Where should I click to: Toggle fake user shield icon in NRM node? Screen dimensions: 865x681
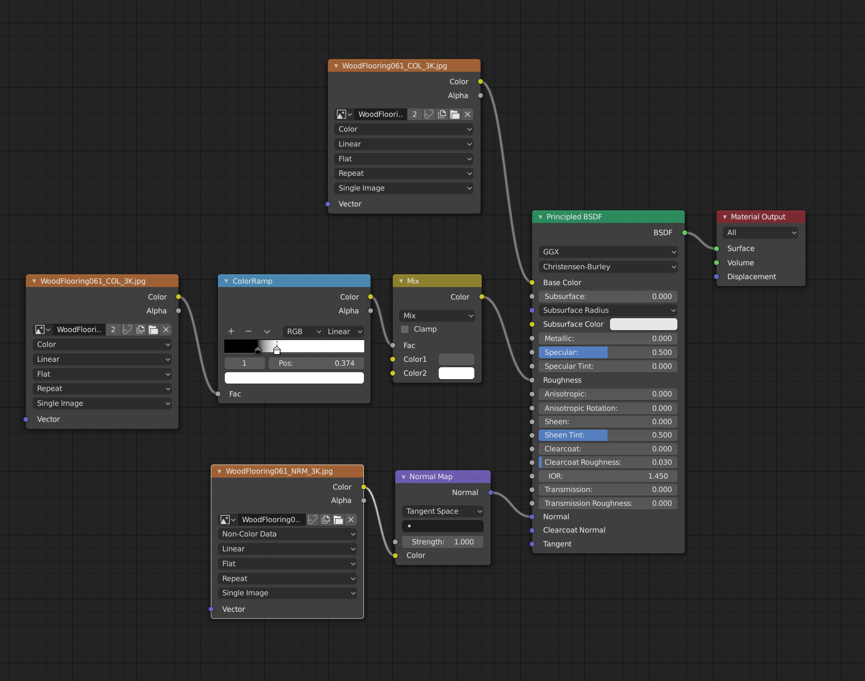coord(312,520)
